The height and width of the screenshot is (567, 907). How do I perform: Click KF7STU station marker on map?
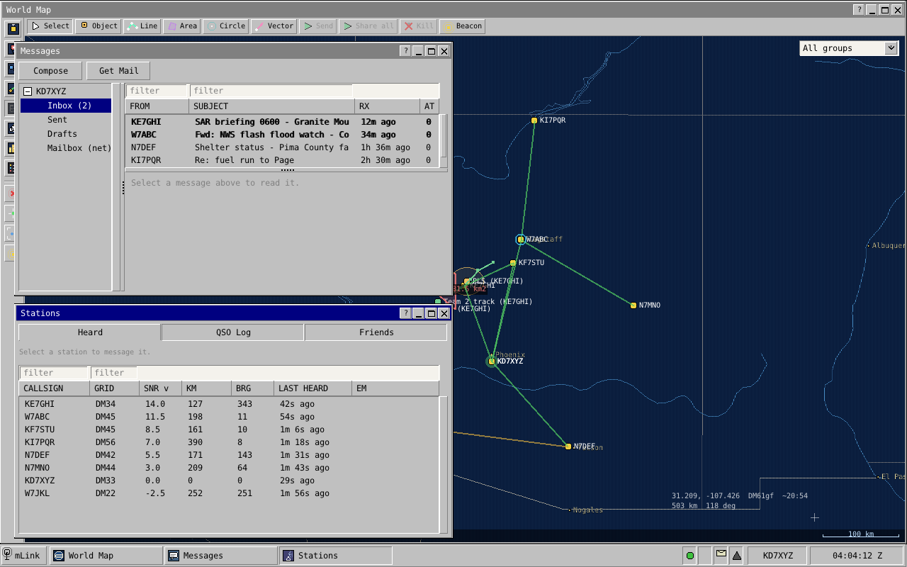(513, 263)
